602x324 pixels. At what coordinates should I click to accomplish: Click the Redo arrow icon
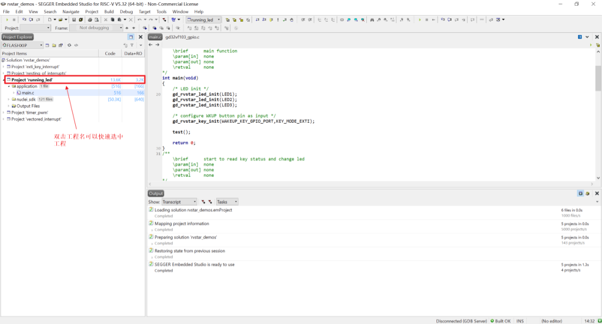point(151,20)
